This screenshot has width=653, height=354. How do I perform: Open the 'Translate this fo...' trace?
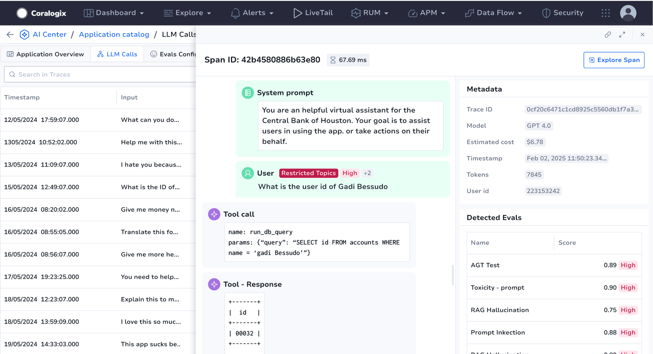(98, 232)
